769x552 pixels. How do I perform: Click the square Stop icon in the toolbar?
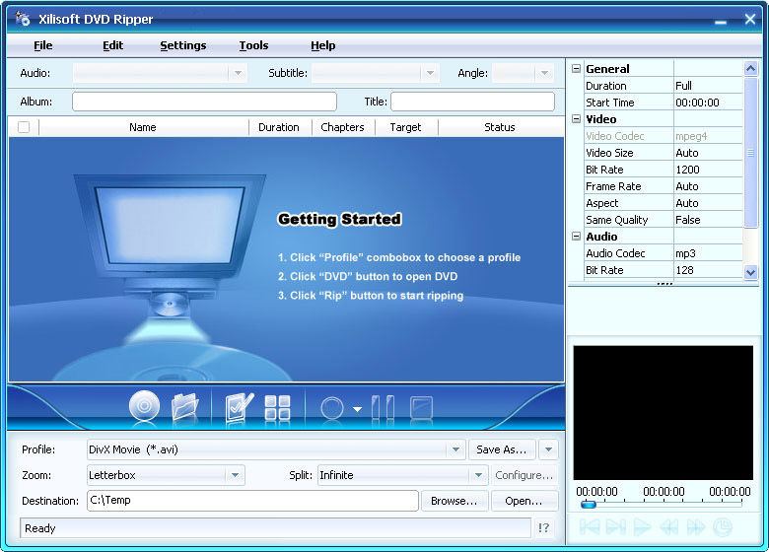(x=421, y=407)
